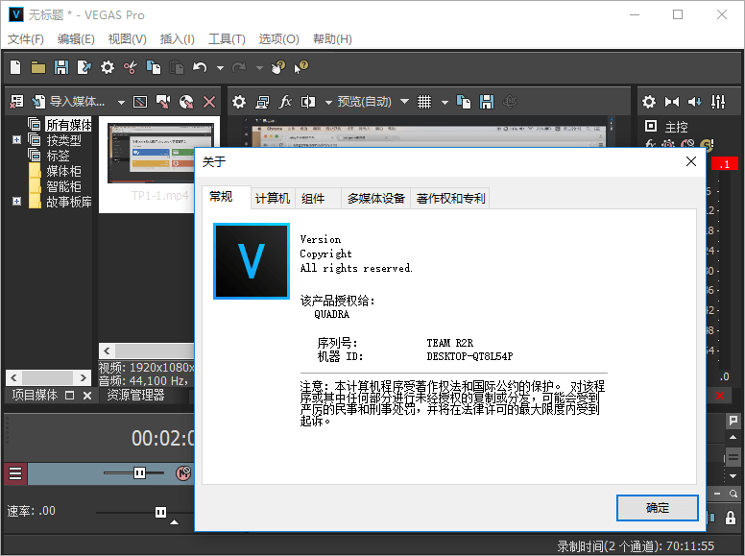The height and width of the screenshot is (556, 745).
Task: Adjust the playback rate slider handle
Action: 160,512
